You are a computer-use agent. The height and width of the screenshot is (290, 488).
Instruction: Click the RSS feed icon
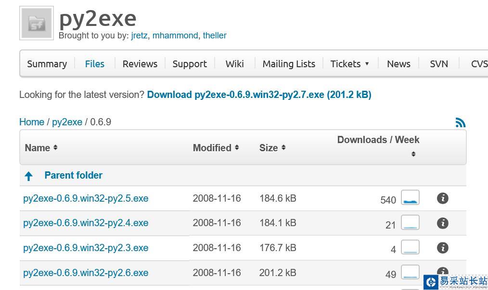tap(461, 122)
